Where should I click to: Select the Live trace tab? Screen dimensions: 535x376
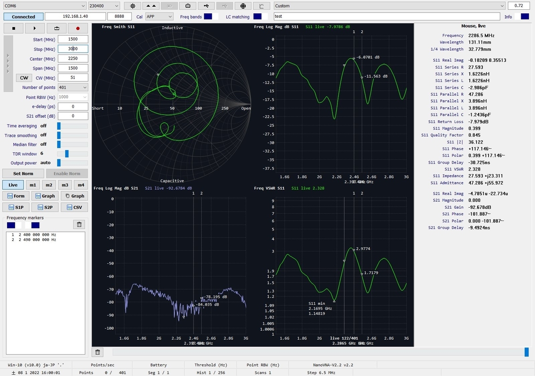pos(13,184)
